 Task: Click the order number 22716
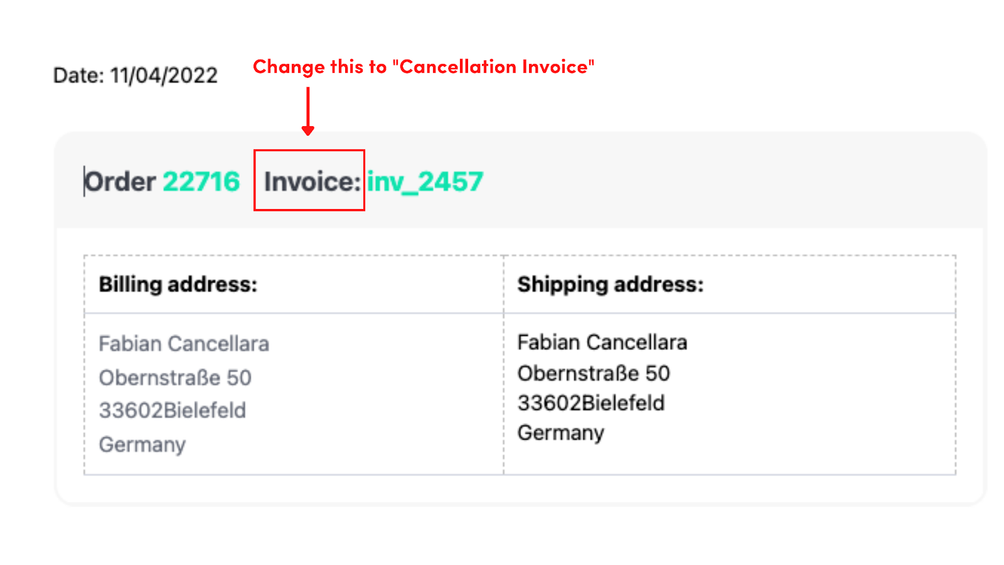(x=201, y=181)
